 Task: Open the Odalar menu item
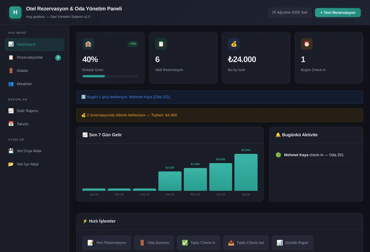click(35, 71)
